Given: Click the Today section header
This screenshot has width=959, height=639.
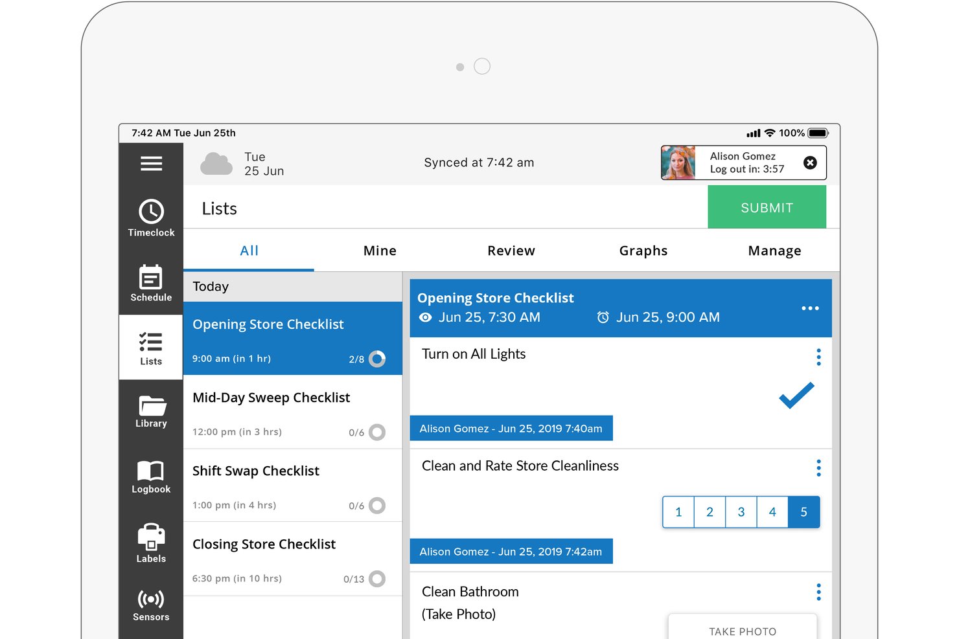Looking at the screenshot, I should pos(293,287).
